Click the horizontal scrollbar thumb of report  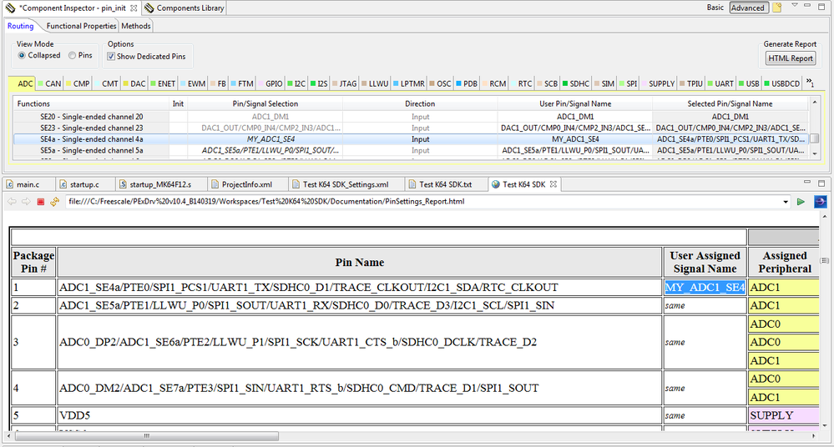point(147,436)
